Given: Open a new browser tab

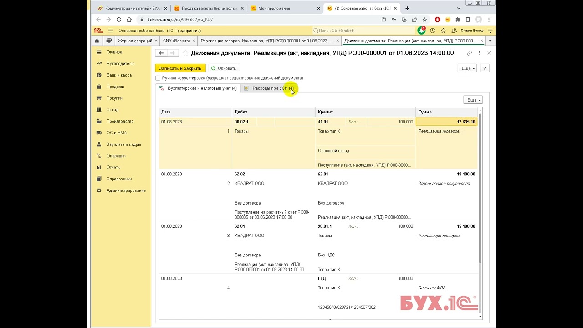Looking at the screenshot, I should pos(407,8).
